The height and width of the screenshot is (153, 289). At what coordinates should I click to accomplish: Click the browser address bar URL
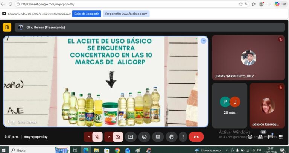point(48,4)
